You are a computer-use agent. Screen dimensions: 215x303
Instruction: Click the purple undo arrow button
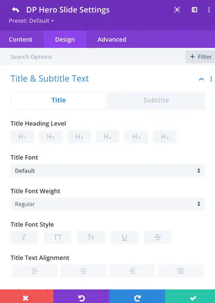tap(81, 296)
